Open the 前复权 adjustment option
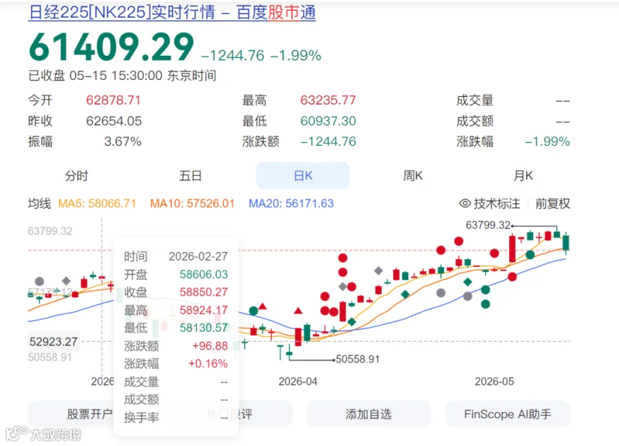The height and width of the screenshot is (446, 619). pos(553,204)
